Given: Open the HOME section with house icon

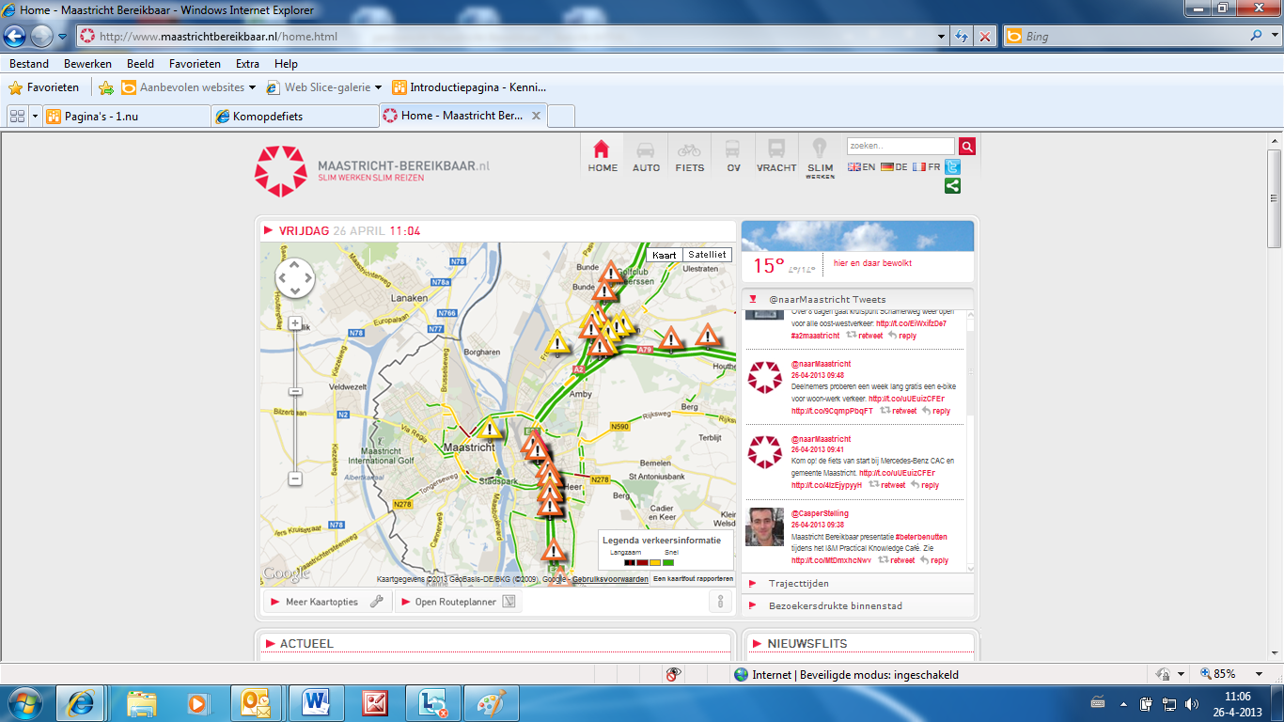Looking at the screenshot, I should coord(603,156).
